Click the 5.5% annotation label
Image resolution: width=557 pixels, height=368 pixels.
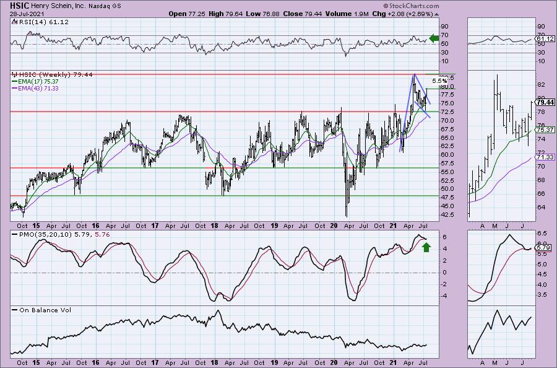440,81
